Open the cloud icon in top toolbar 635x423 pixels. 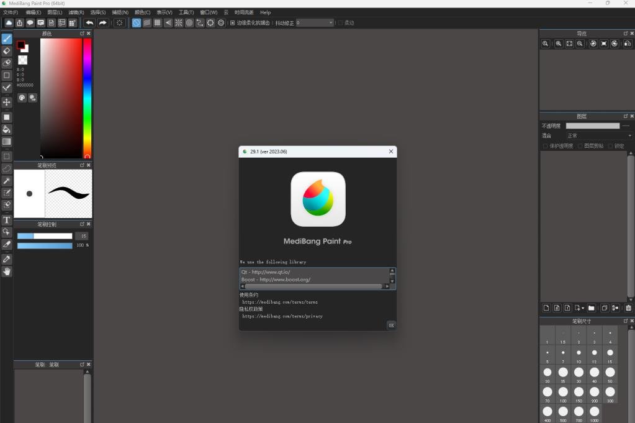9,23
